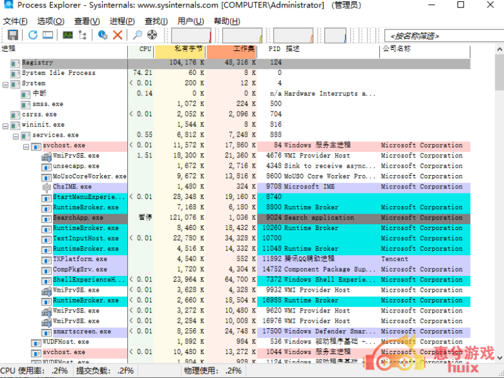The image size is (504, 378).
Task: Click the magnifying glass Find icon
Action: 137,35
